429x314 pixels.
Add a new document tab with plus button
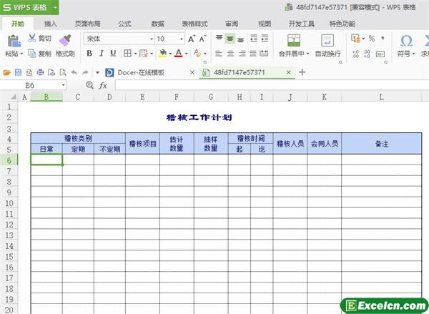[x=302, y=72]
